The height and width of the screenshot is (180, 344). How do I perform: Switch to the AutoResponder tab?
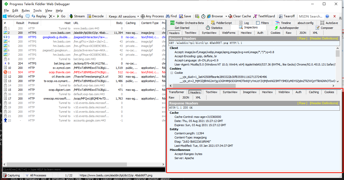click(287, 28)
